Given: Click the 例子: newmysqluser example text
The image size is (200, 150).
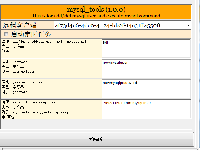Looking at the screenshot, I should pyautogui.click(x=18, y=72).
